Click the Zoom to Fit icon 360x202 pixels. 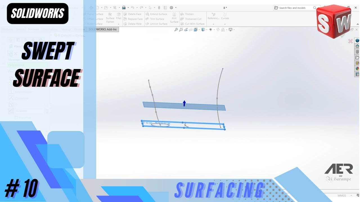176,29
